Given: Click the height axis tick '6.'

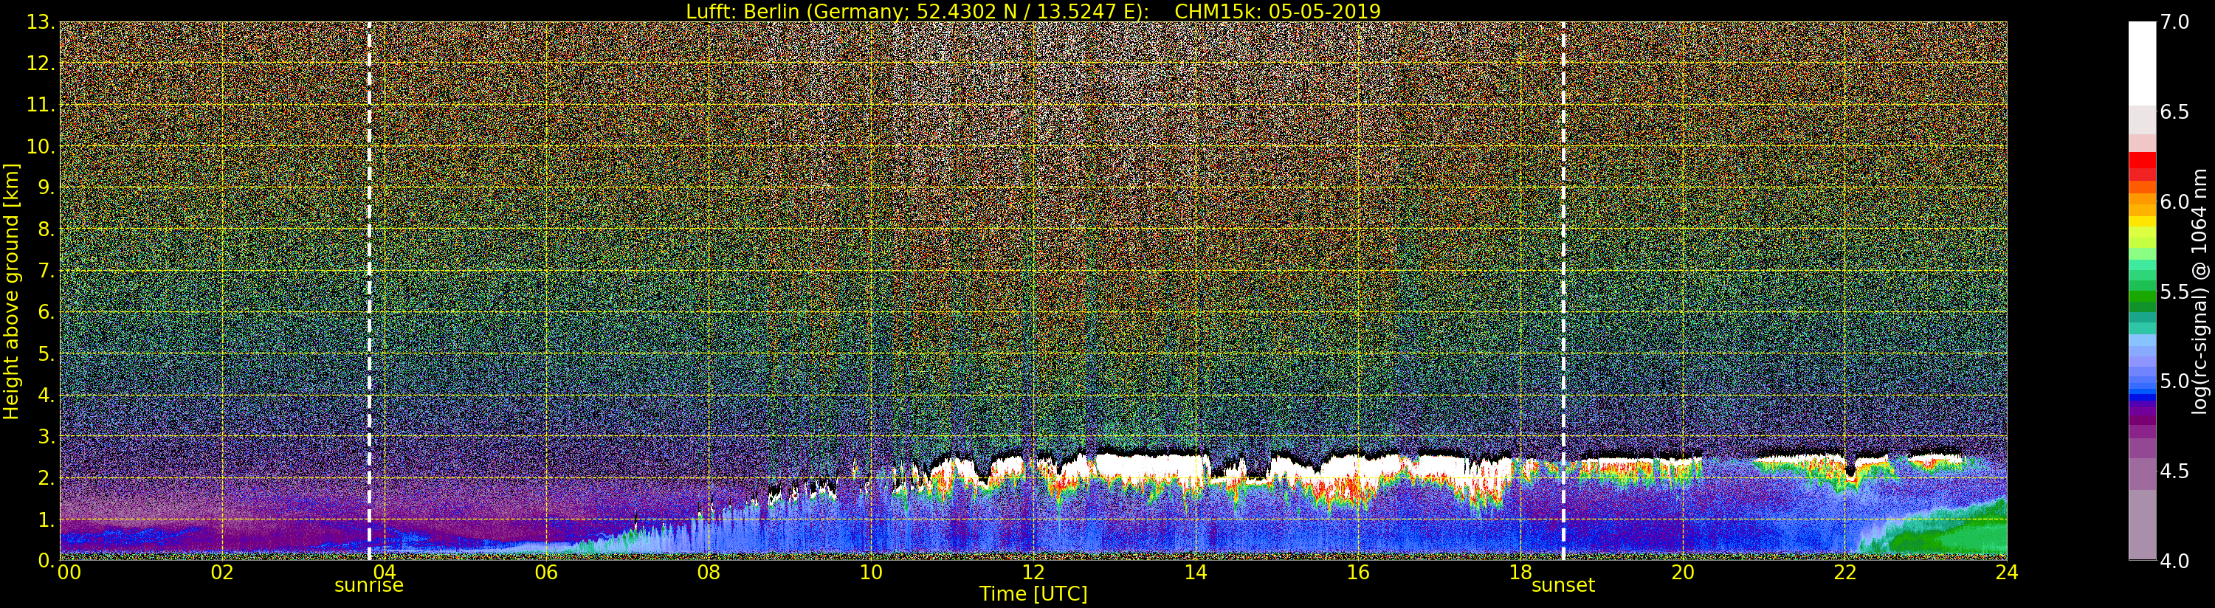Looking at the screenshot, I should tap(46, 311).
